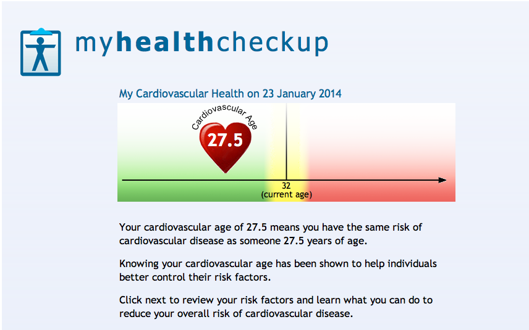The image size is (529, 330).
Task: Click the arrowhead at the axis right end
Action: [x=442, y=180]
